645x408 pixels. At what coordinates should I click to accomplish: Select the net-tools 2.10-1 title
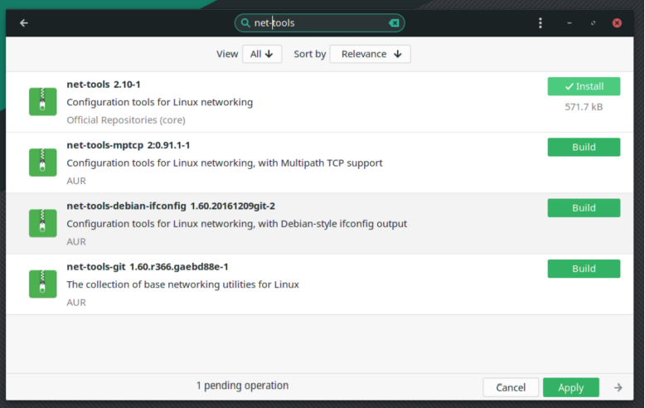click(x=104, y=85)
